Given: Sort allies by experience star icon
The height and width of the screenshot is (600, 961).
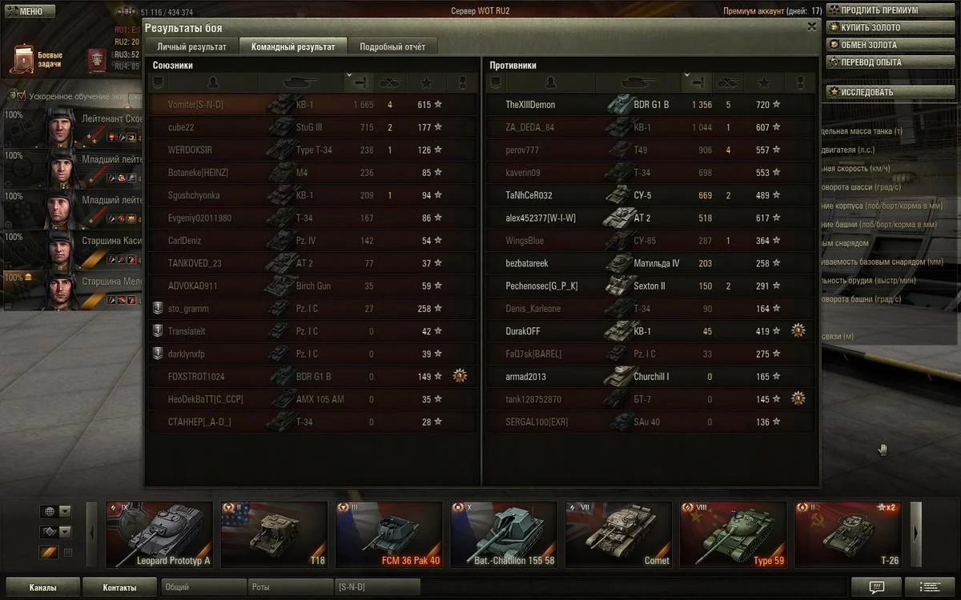Looking at the screenshot, I should tap(426, 82).
